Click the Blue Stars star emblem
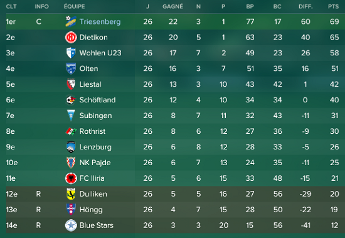Screen dimensions: 345x238 (x=71, y=225)
